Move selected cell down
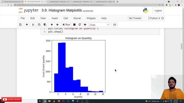184x103 pixels. (x=57, y=25)
